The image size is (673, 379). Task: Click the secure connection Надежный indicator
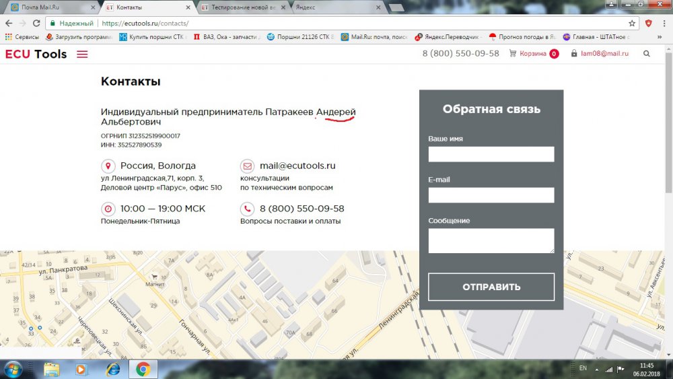[72, 23]
